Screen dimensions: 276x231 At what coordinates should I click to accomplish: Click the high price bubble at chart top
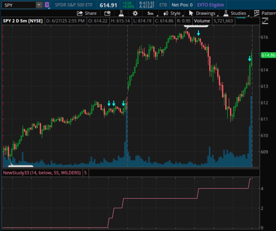196,26
